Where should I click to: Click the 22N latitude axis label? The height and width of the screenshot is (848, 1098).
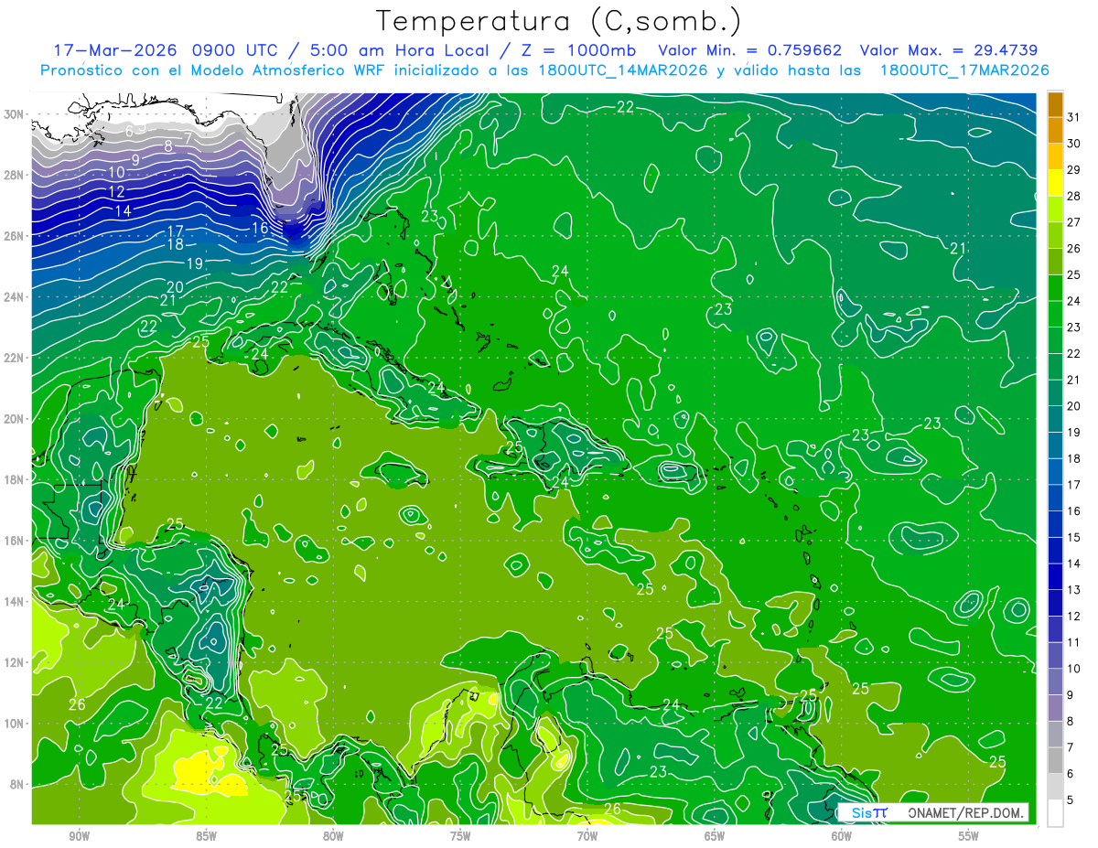(x=16, y=358)
